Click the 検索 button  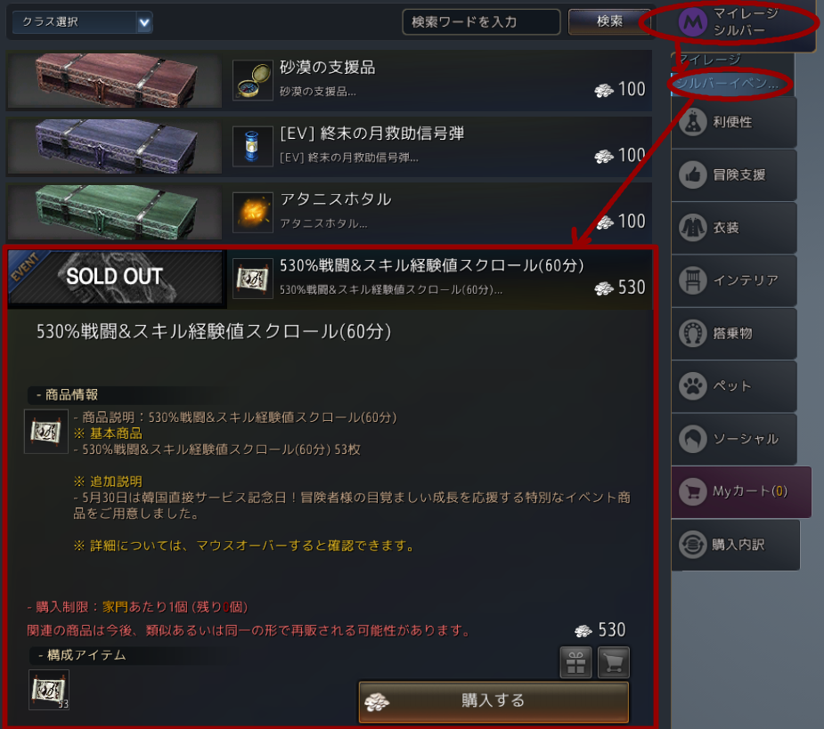(x=609, y=21)
